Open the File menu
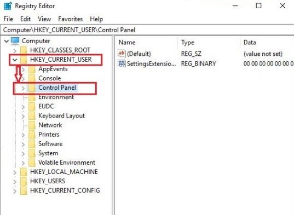 point(8,19)
